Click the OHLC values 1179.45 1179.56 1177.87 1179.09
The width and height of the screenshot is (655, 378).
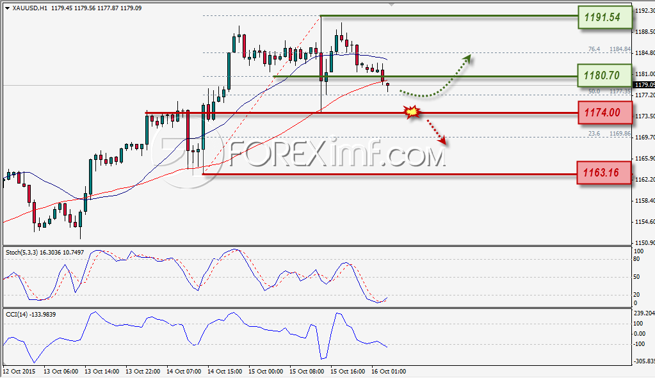[96, 8]
